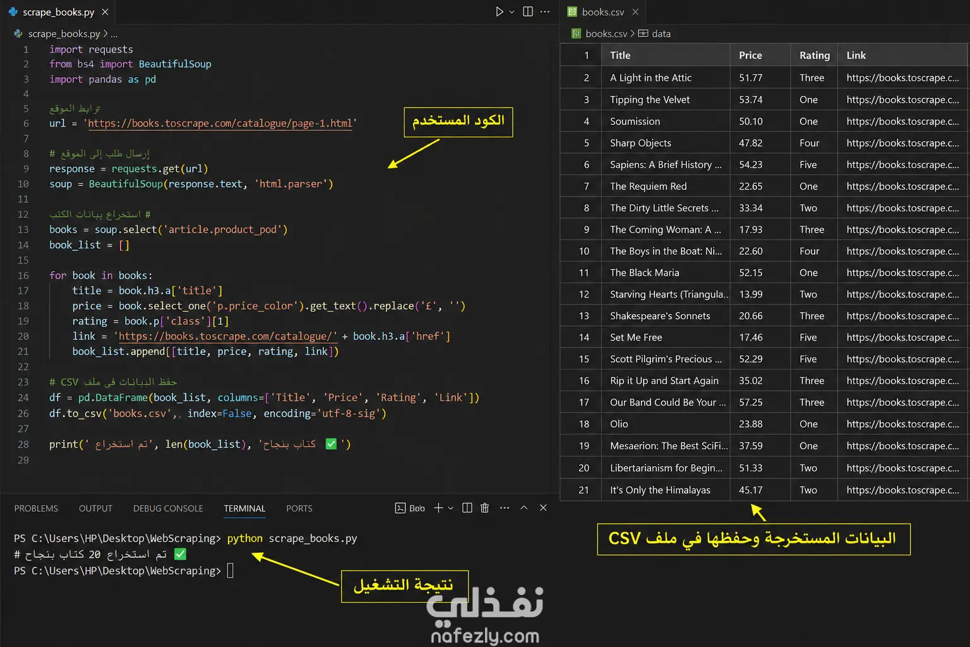Open the books.toscrape.com URL on line 6
Viewport: 970px width, 647px height.
pos(220,123)
